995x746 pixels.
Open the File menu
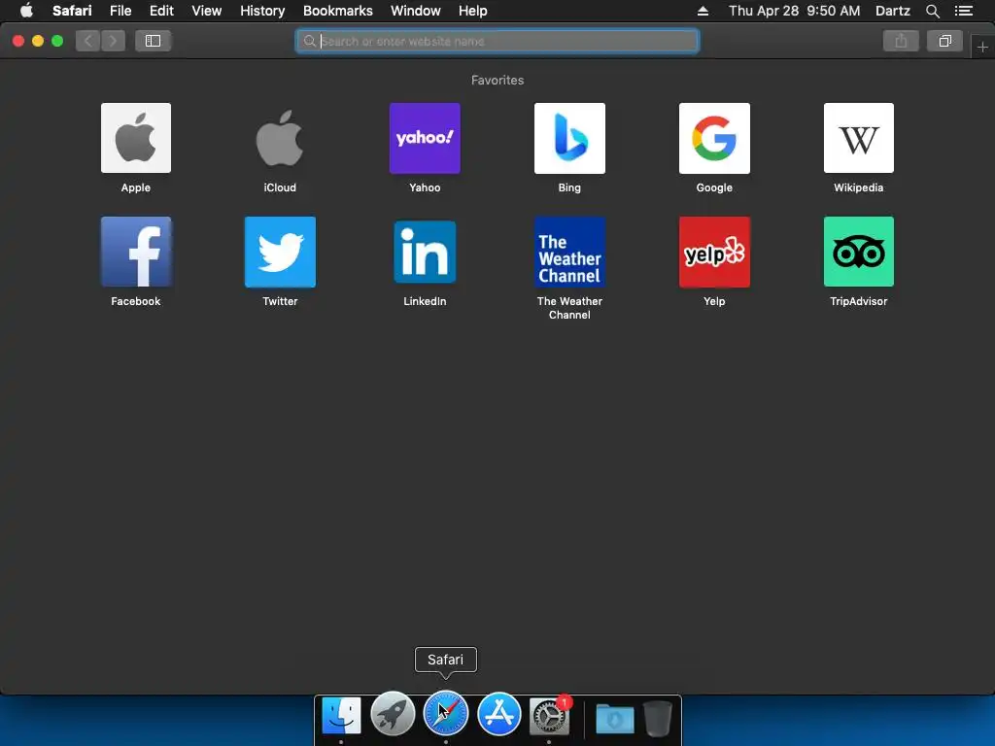[x=120, y=11]
